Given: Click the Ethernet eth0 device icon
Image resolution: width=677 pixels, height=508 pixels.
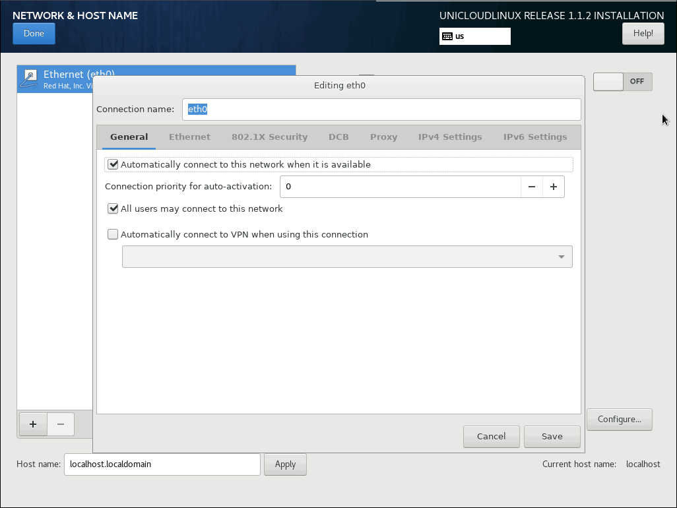Looking at the screenshot, I should tap(29, 79).
